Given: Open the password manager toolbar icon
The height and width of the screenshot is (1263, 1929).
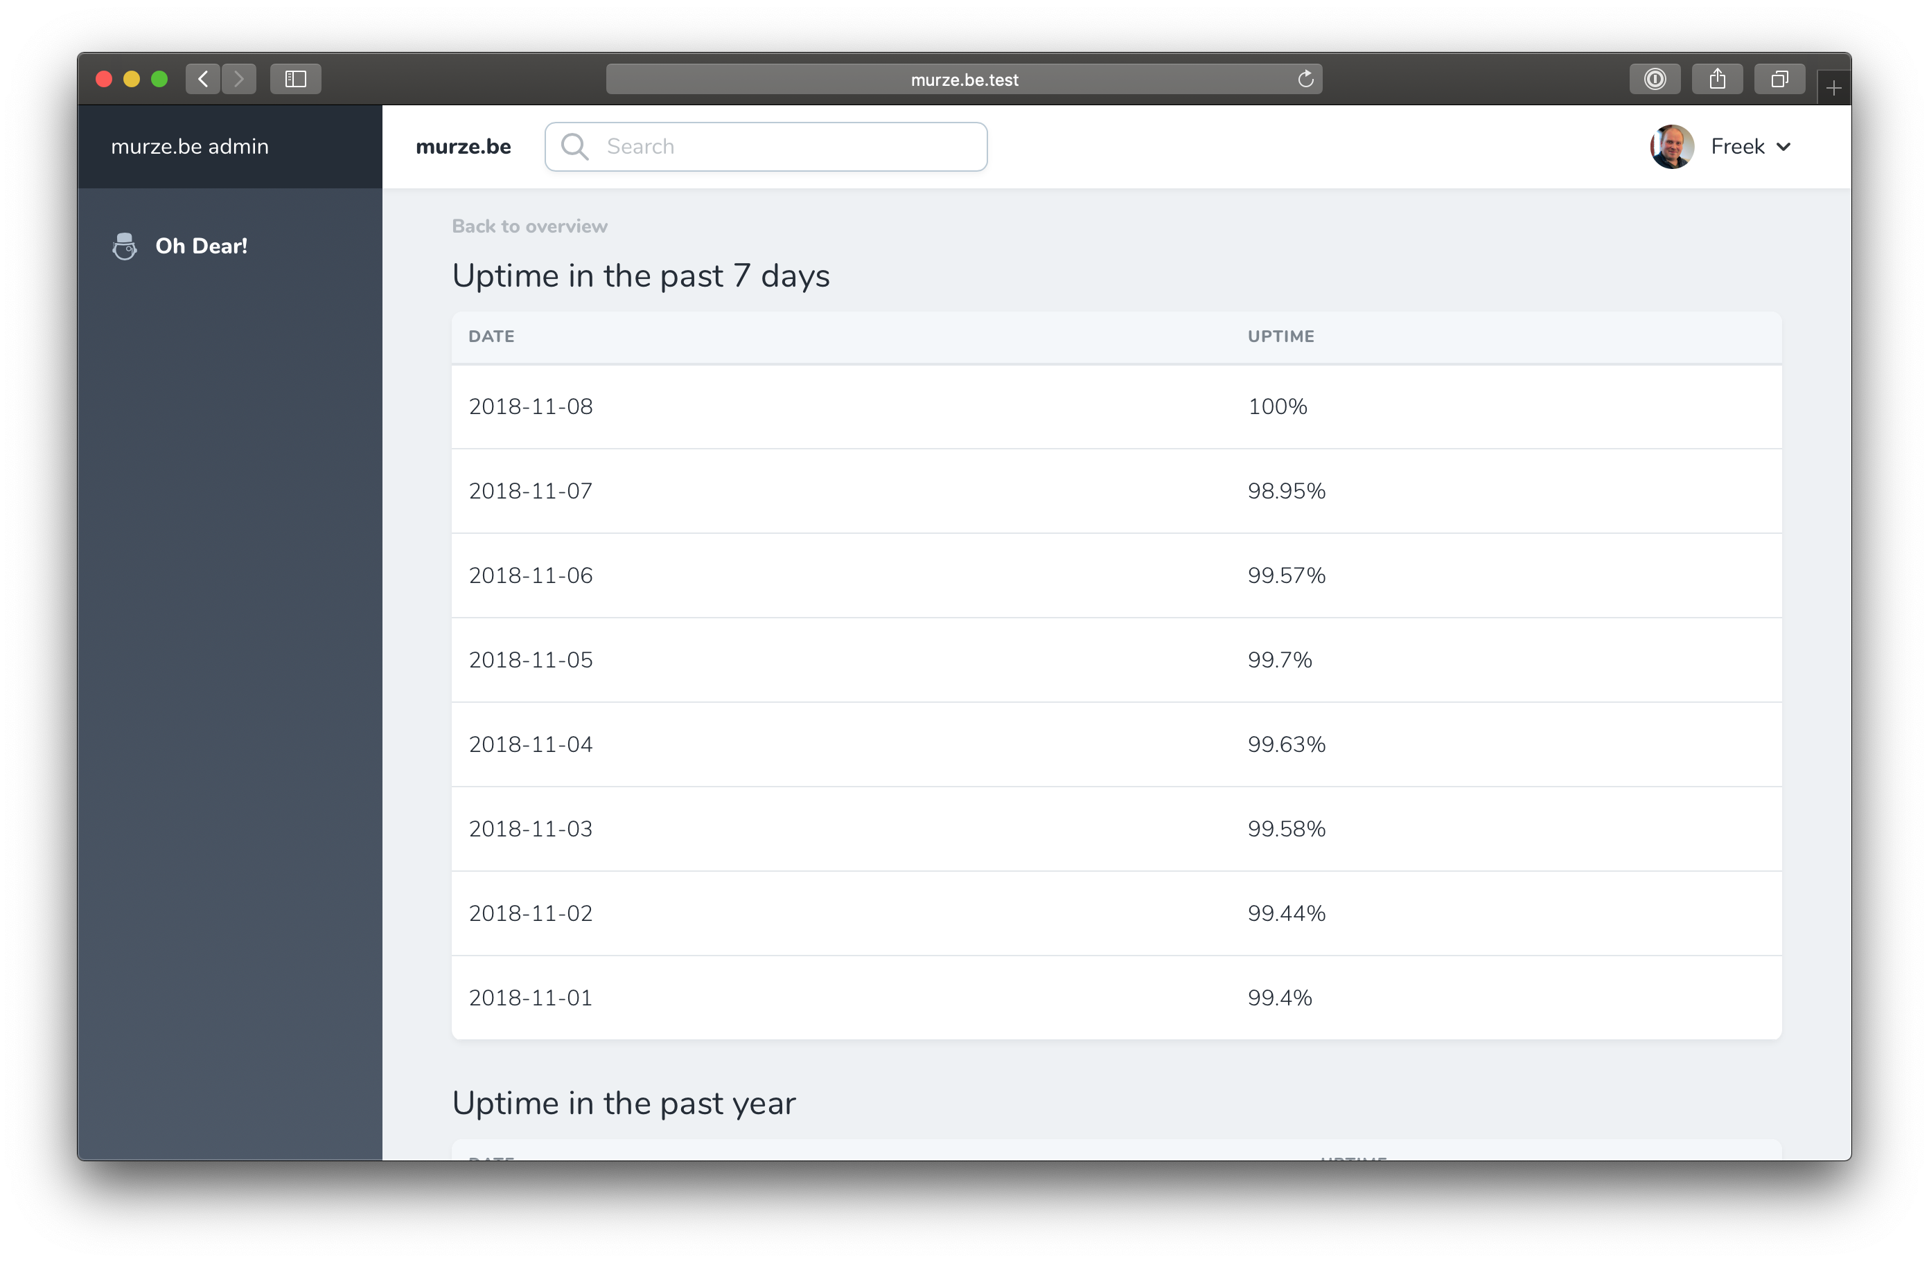Looking at the screenshot, I should (1655, 78).
